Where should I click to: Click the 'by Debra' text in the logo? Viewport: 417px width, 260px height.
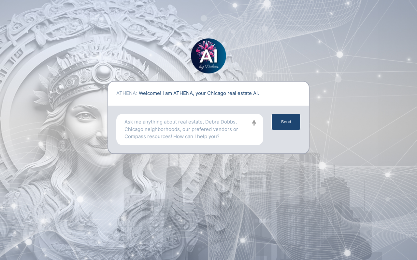click(x=208, y=67)
